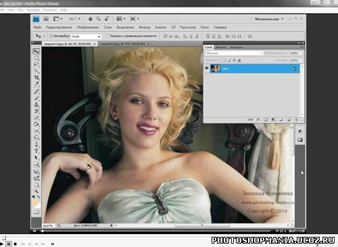
Task: Select the Horizontal Type tool
Action: (x=36, y=151)
